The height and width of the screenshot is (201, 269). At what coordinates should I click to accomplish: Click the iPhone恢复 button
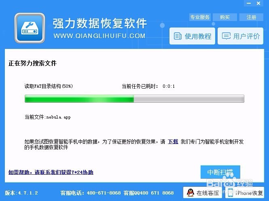244,193
